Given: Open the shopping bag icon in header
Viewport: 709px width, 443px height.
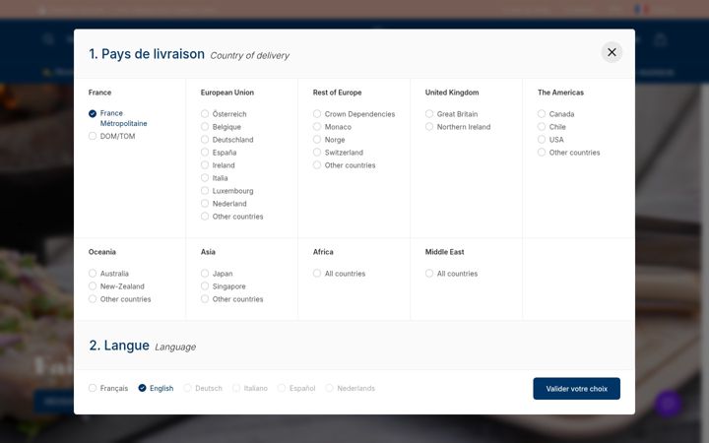Looking at the screenshot, I should (661, 39).
